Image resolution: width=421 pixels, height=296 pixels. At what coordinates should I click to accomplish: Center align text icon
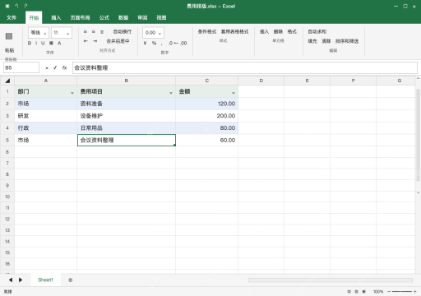94,32
